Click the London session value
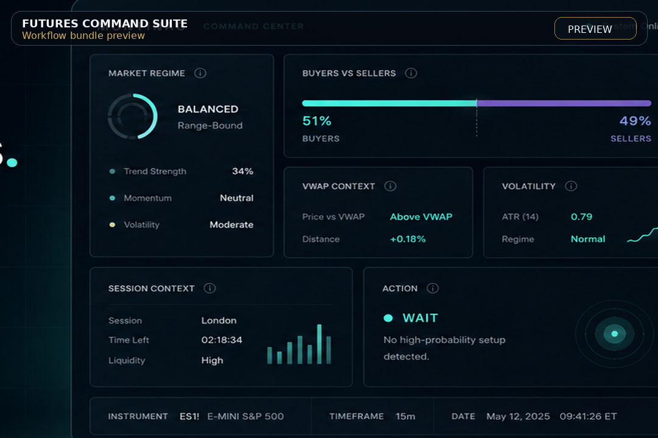 click(x=219, y=321)
